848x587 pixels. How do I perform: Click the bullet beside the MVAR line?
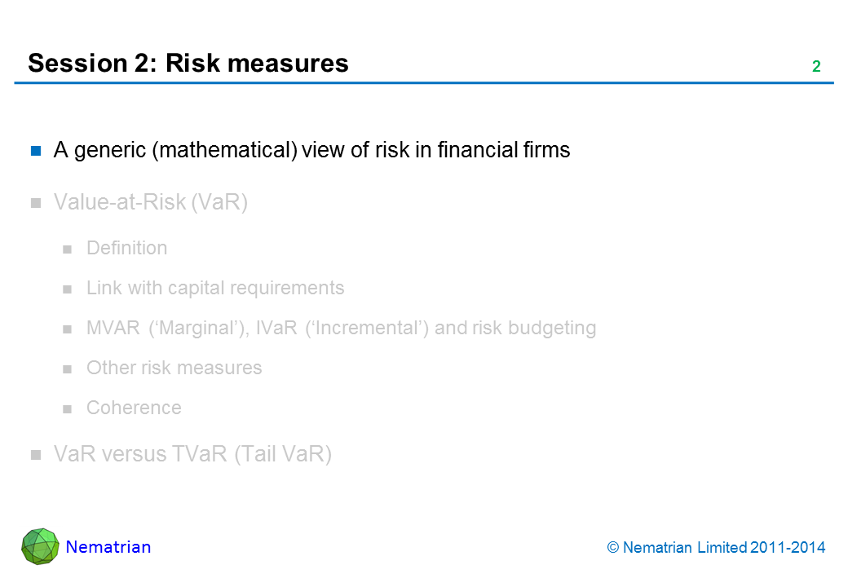coord(68,329)
